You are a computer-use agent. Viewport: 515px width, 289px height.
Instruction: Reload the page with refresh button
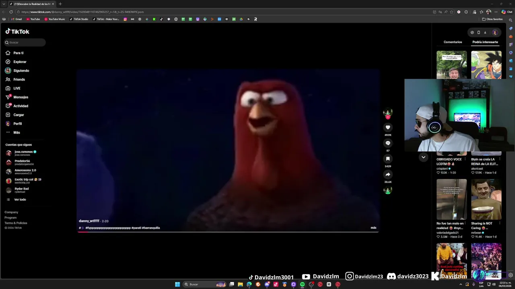click(11, 12)
